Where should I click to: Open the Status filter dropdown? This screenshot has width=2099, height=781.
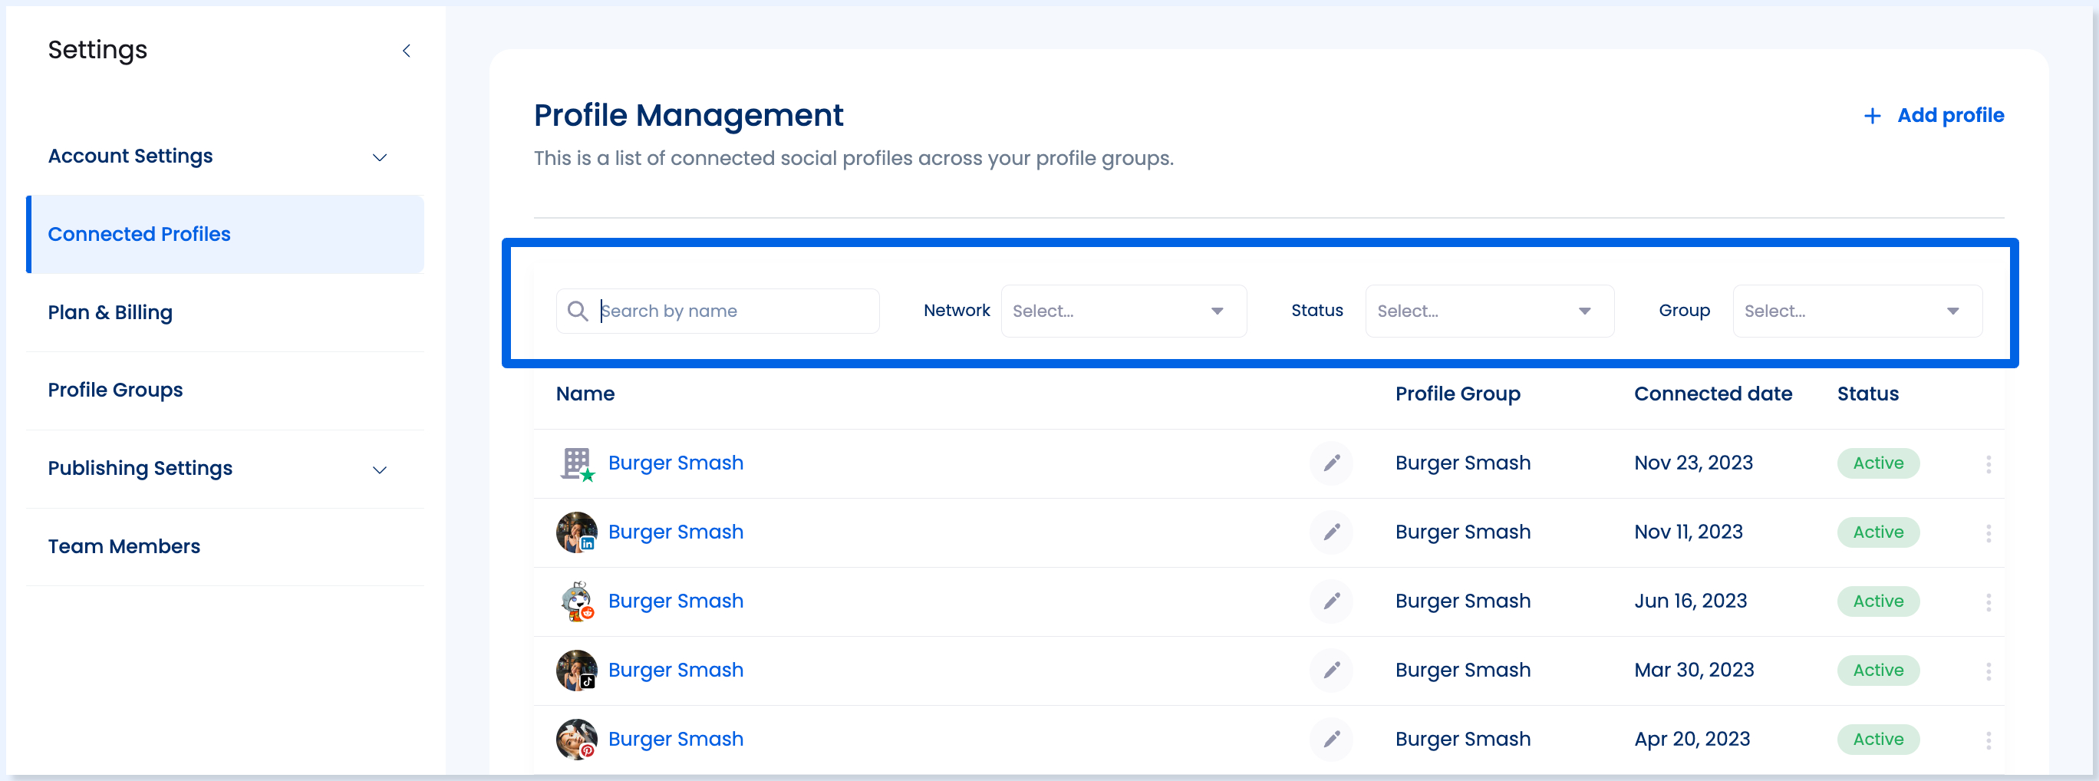pyautogui.click(x=1490, y=311)
